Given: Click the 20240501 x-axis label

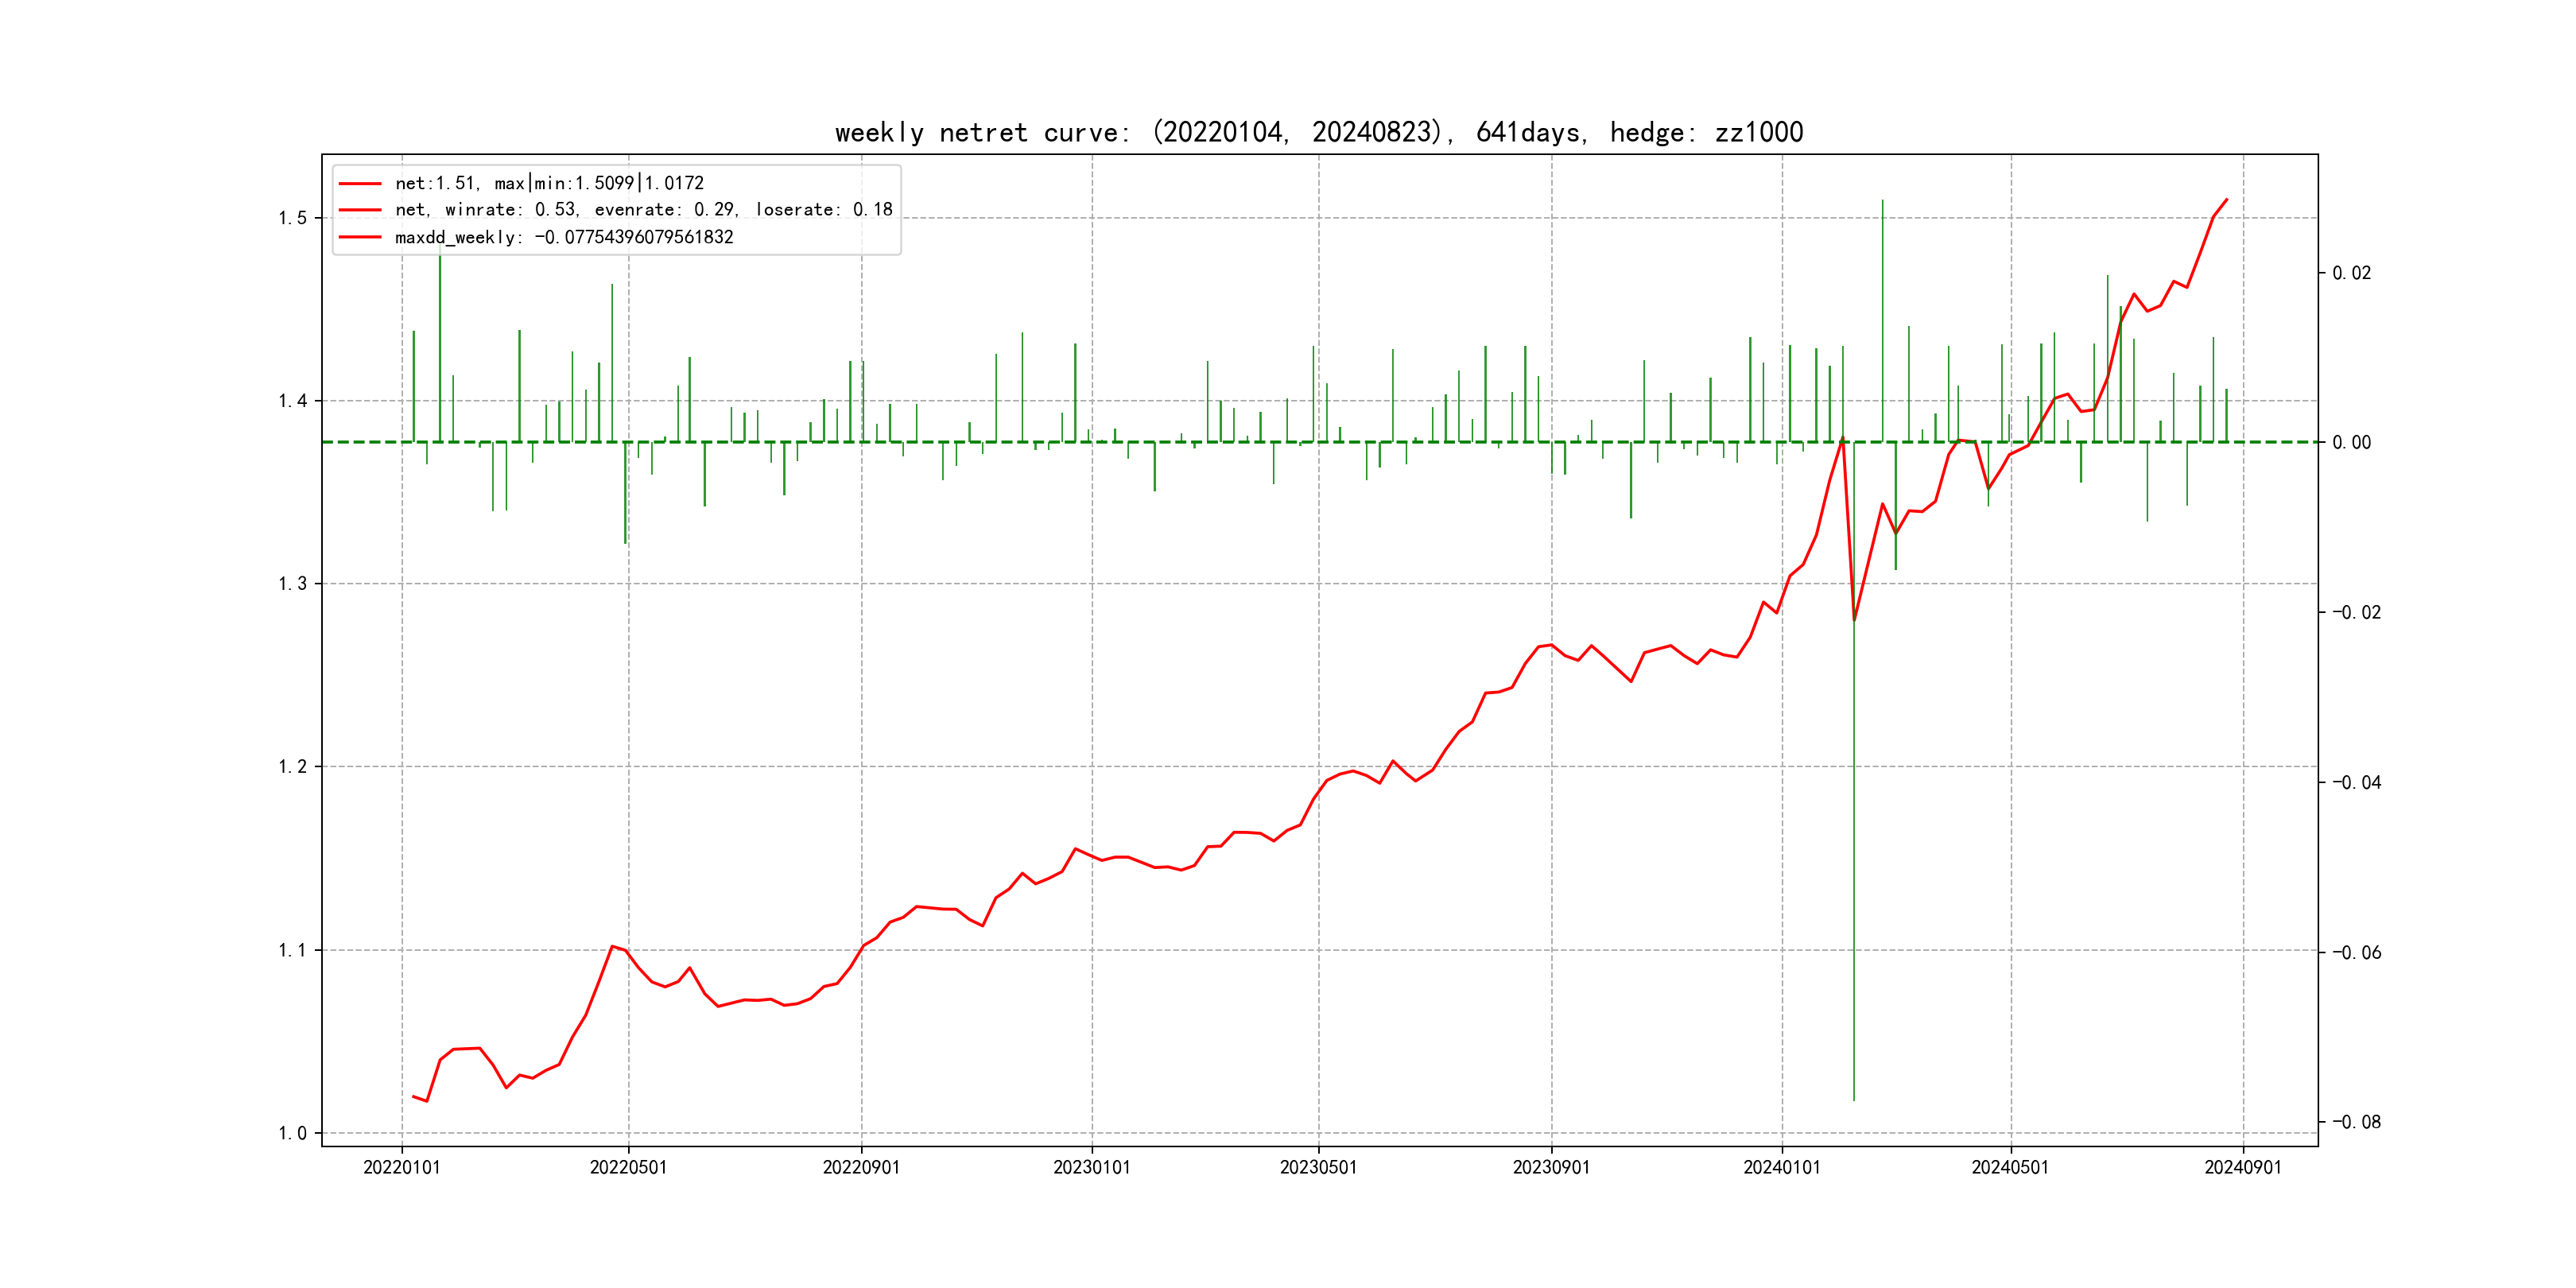Looking at the screenshot, I should pos(2010,1167).
